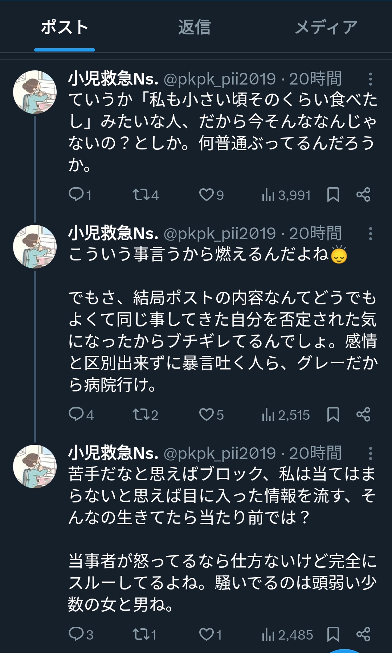Open more options on first post
Viewport: 392px width, 653px height.
point(370,79)
